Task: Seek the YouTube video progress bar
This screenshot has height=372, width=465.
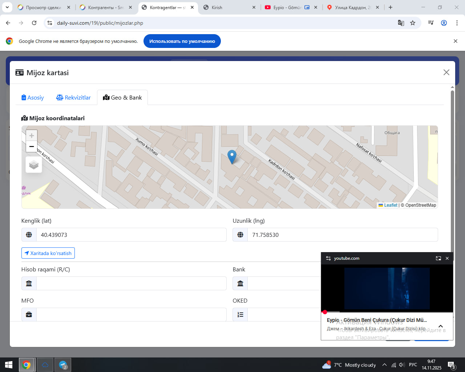Action: tap(387, 312)
